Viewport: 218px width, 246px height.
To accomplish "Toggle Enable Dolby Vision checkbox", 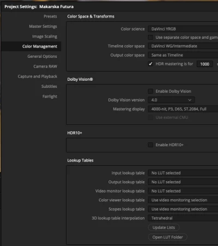I will [150, 91].
